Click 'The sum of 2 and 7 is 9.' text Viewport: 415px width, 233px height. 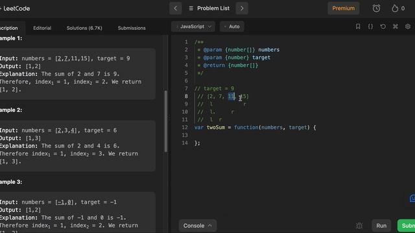(80, 74)
